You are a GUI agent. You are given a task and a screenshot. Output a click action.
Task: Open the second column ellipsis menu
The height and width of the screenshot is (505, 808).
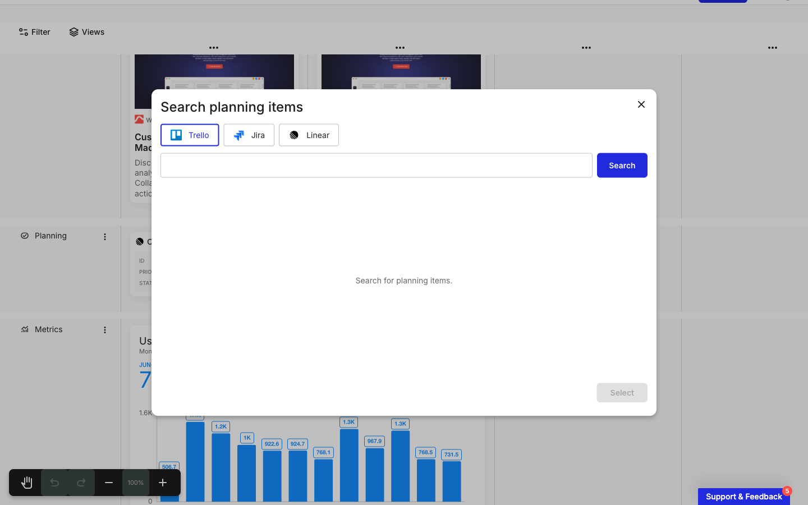pos(400,48)
